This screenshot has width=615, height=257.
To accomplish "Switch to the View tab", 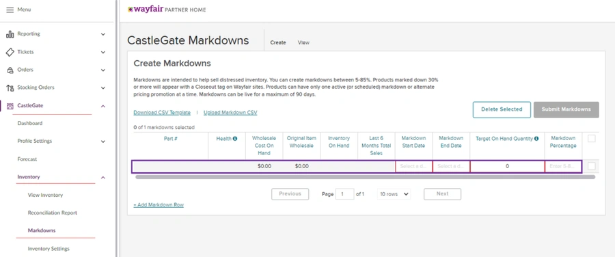I will coord(303,42).
